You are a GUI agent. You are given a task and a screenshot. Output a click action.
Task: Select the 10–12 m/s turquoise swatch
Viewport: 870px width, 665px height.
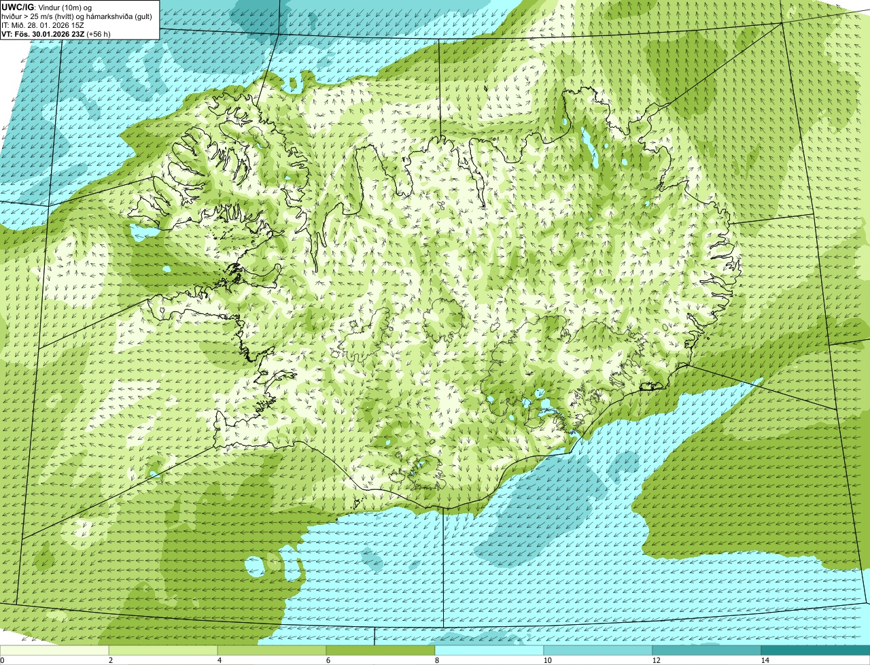click(x=598, y=650)
